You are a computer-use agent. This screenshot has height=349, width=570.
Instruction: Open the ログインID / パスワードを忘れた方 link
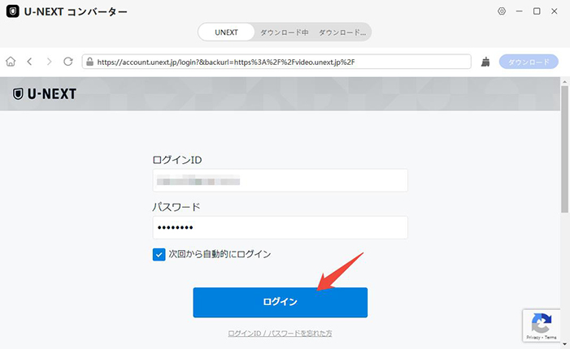pyautogui.click(x=280, y=333)
